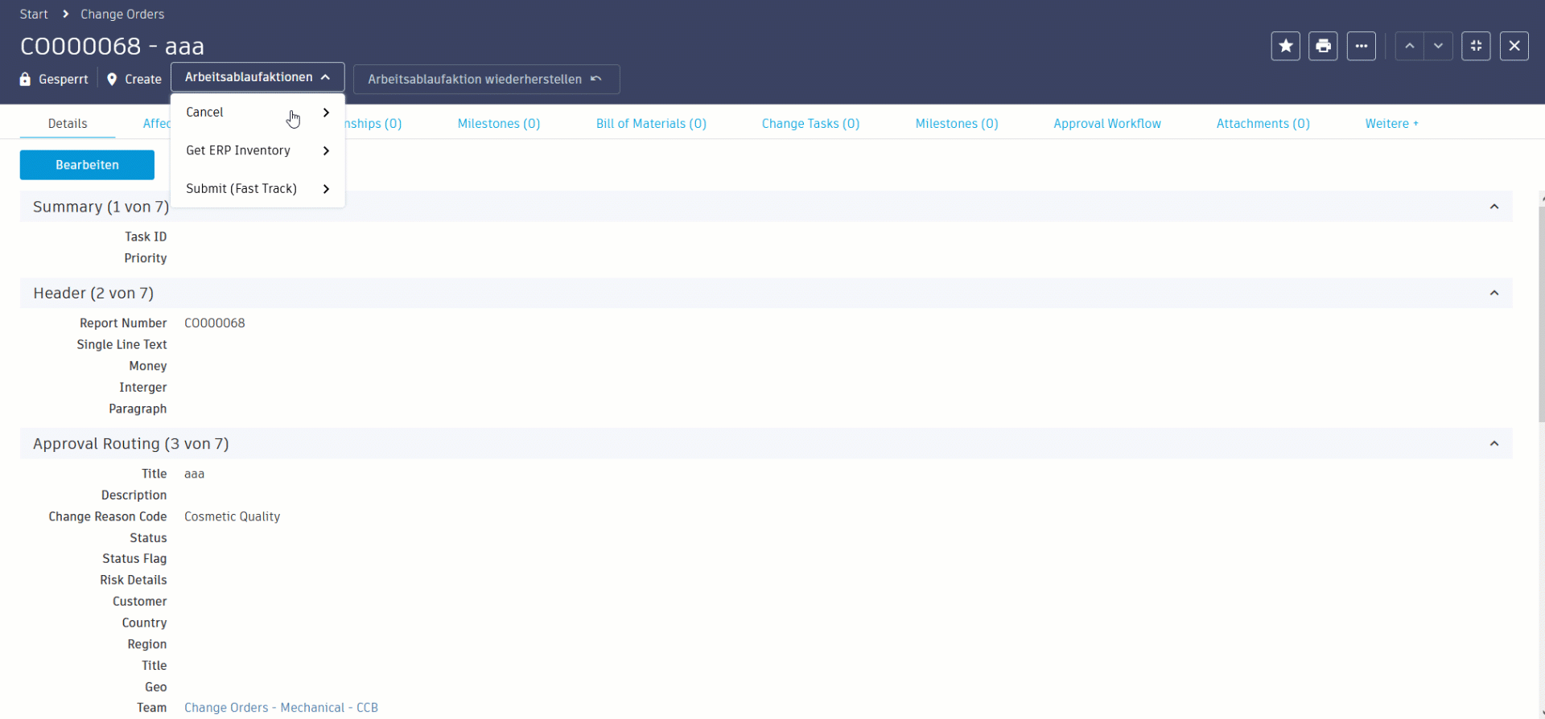Screen dimensions: 1545x719
Task: Open the more options ellipsis menu
Action: point(1361,46)
